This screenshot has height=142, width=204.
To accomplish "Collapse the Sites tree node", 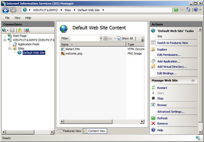I will [x=10, y=48].
